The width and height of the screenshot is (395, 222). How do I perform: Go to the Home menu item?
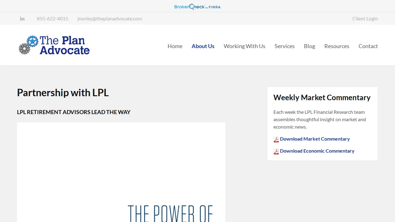click(x=175, y=46)
